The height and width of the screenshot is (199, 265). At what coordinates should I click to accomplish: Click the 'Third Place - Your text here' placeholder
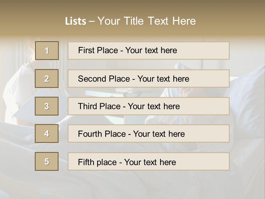pos(149,106)
